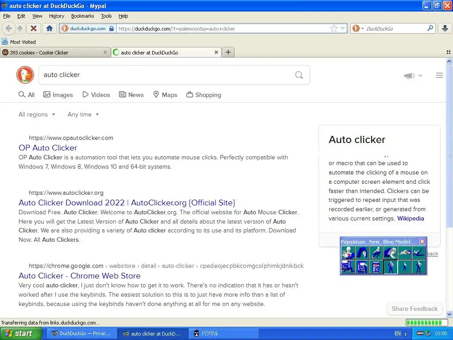Switch to the 393 cookies - Cookie Clicker tab
The image size is (453, 340).
tap(55, 52)
